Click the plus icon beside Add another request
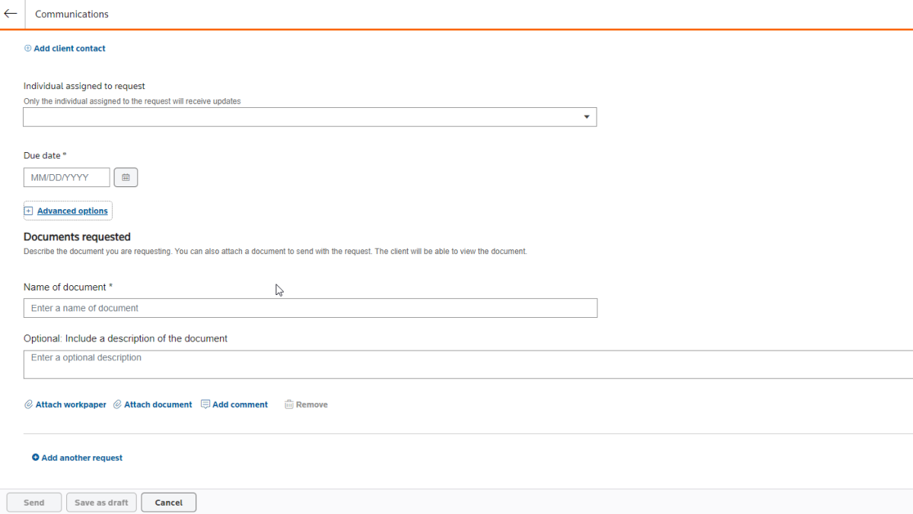Screen dimensions: 913x514 35,457
